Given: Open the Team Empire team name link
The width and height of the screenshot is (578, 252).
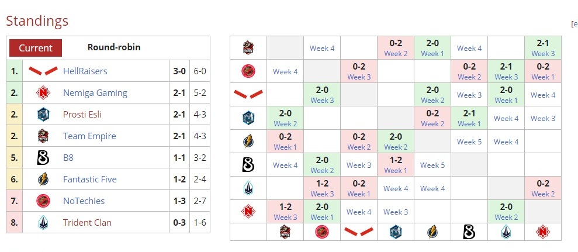Looking at the screenshot, I should click(x=89, y=136).
